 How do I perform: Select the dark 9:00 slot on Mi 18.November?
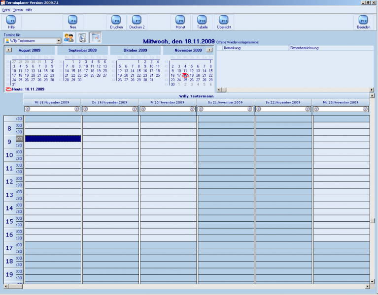[53, 139]
